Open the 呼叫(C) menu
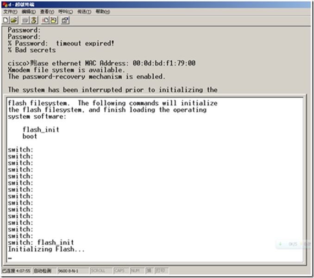 point(65,12)
